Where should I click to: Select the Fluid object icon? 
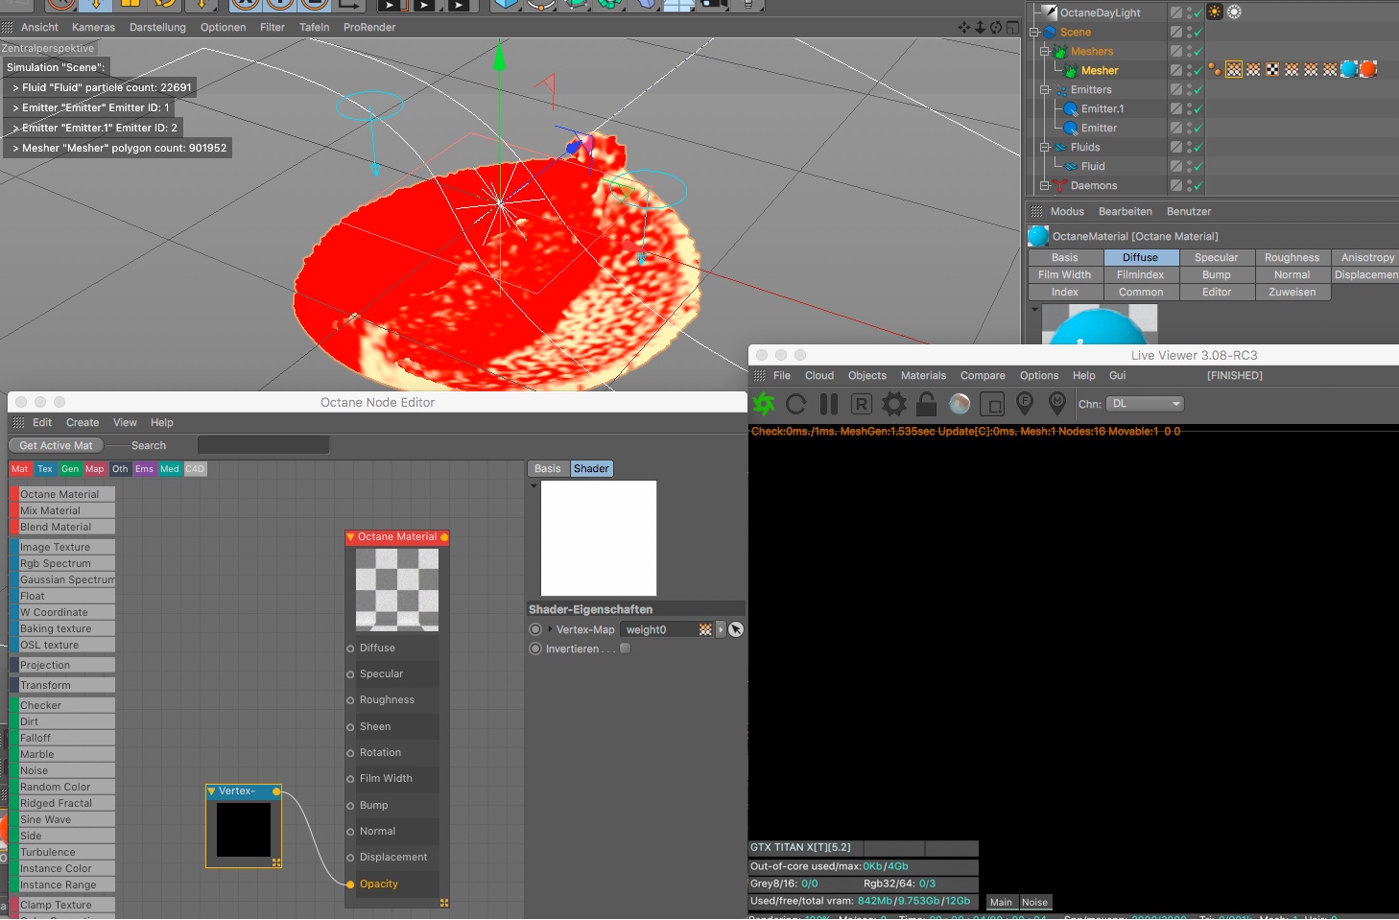tap(1071, 167)
